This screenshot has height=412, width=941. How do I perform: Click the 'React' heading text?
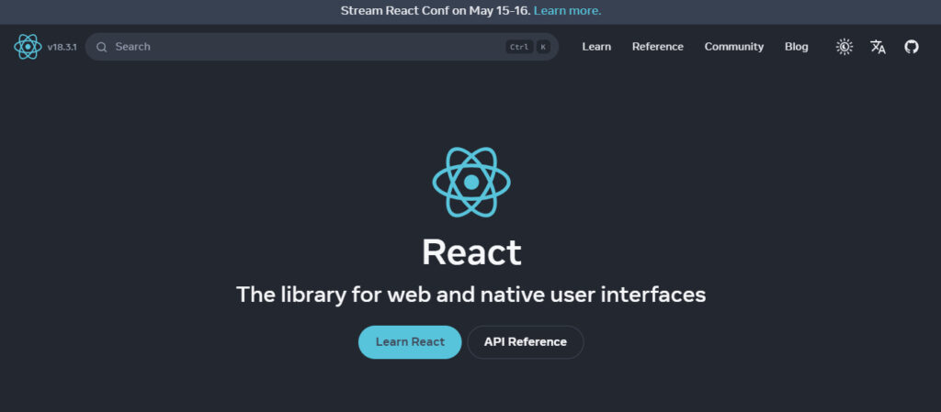click(x=471, y=252)
